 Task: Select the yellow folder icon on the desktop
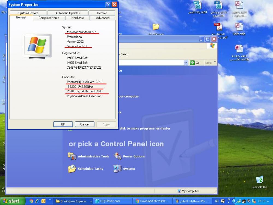[156, 27]
